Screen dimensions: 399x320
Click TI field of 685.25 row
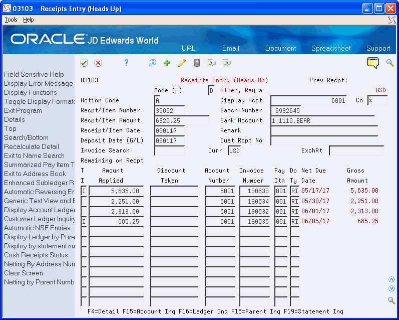coord(84,221)
